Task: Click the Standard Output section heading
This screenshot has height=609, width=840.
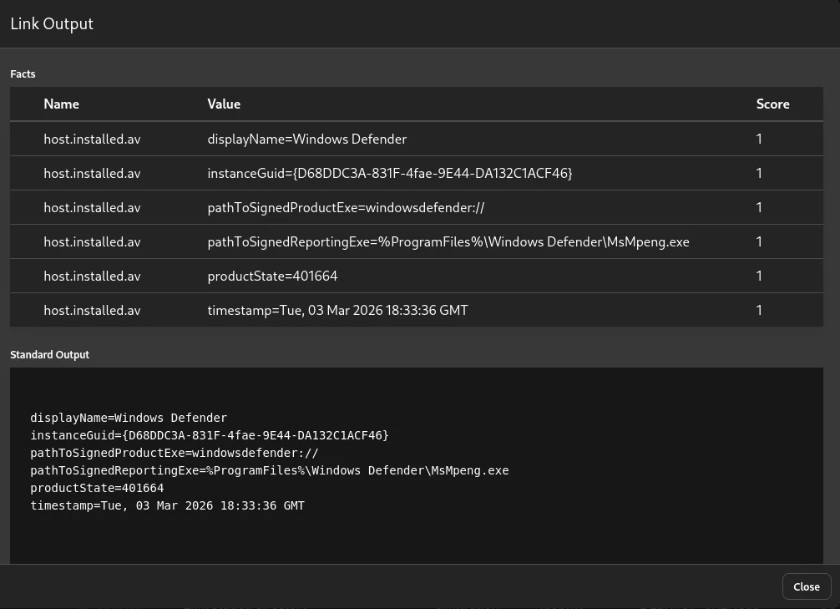Action: [x=49, y=354]
